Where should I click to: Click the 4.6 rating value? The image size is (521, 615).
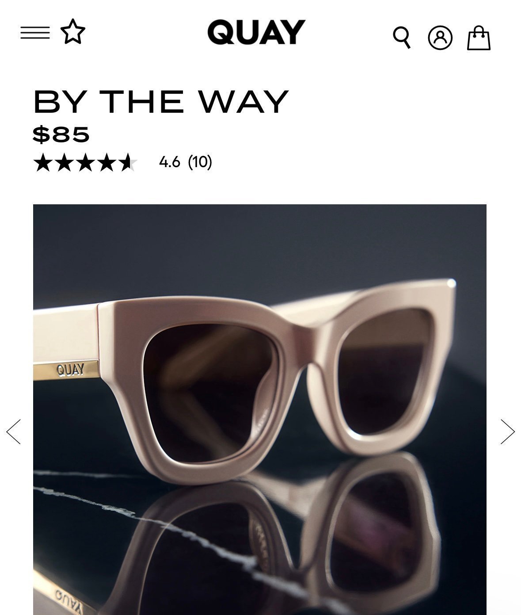[170, 162]
